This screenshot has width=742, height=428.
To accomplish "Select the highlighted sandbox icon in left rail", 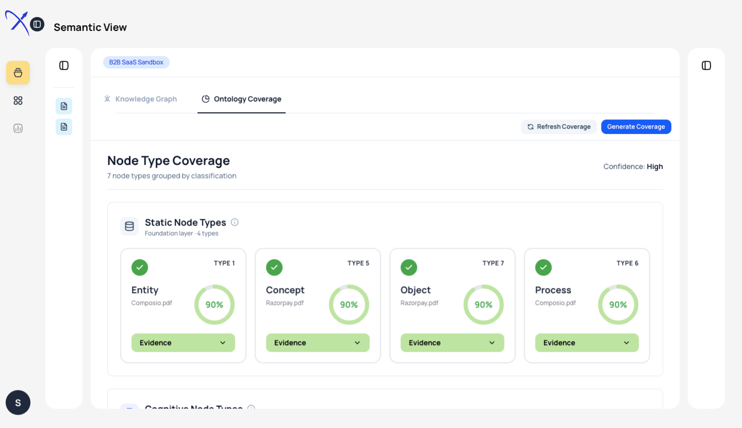I will [18, 73].
